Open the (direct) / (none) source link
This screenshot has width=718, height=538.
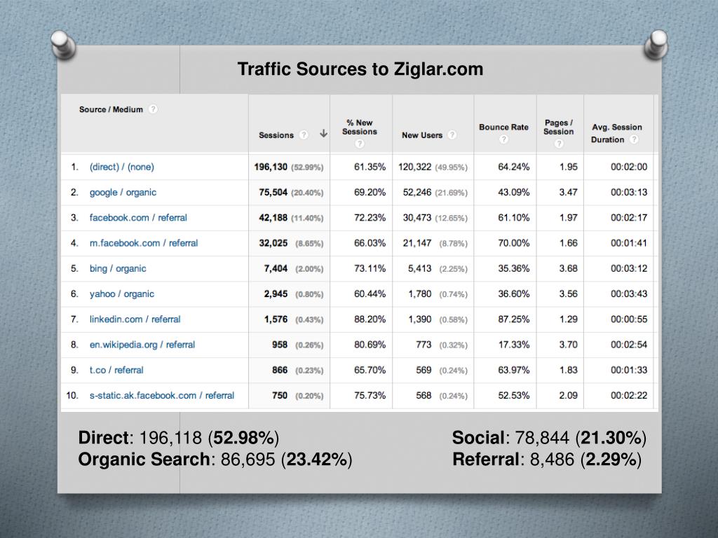(122, 167)
